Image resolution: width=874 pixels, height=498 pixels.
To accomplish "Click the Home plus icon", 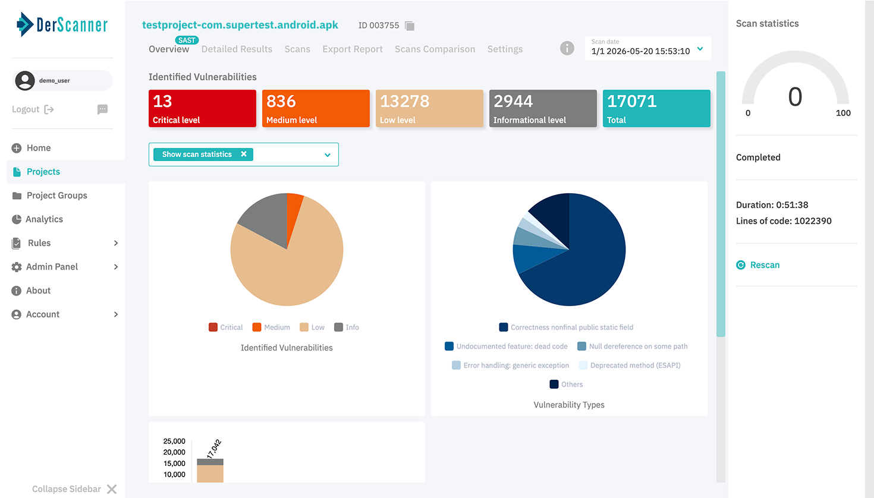I will click(x=17, y=148).
